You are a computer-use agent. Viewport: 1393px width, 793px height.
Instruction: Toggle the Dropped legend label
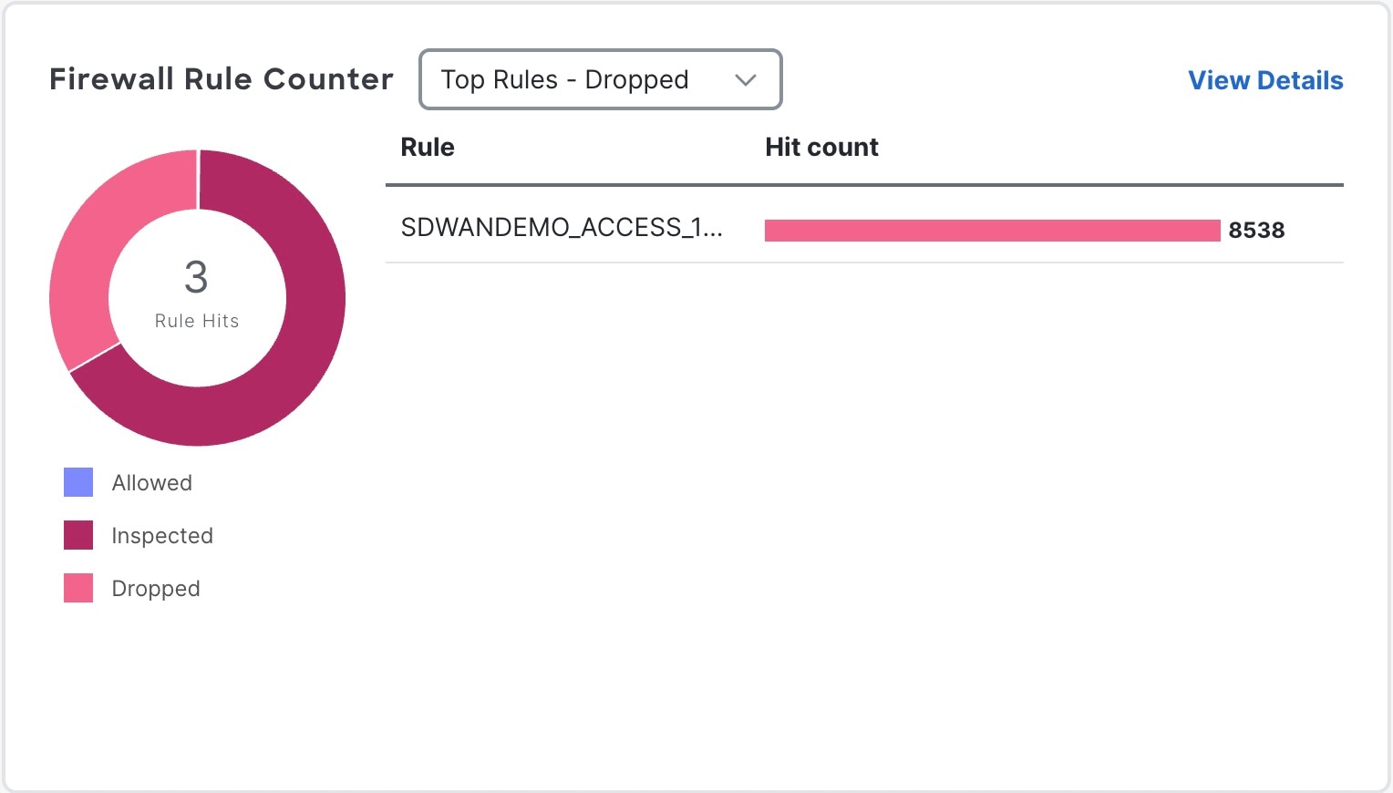coord(156,589)
